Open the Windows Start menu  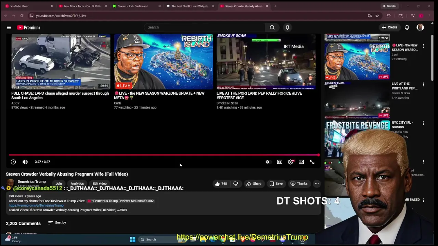click(132, 240)
